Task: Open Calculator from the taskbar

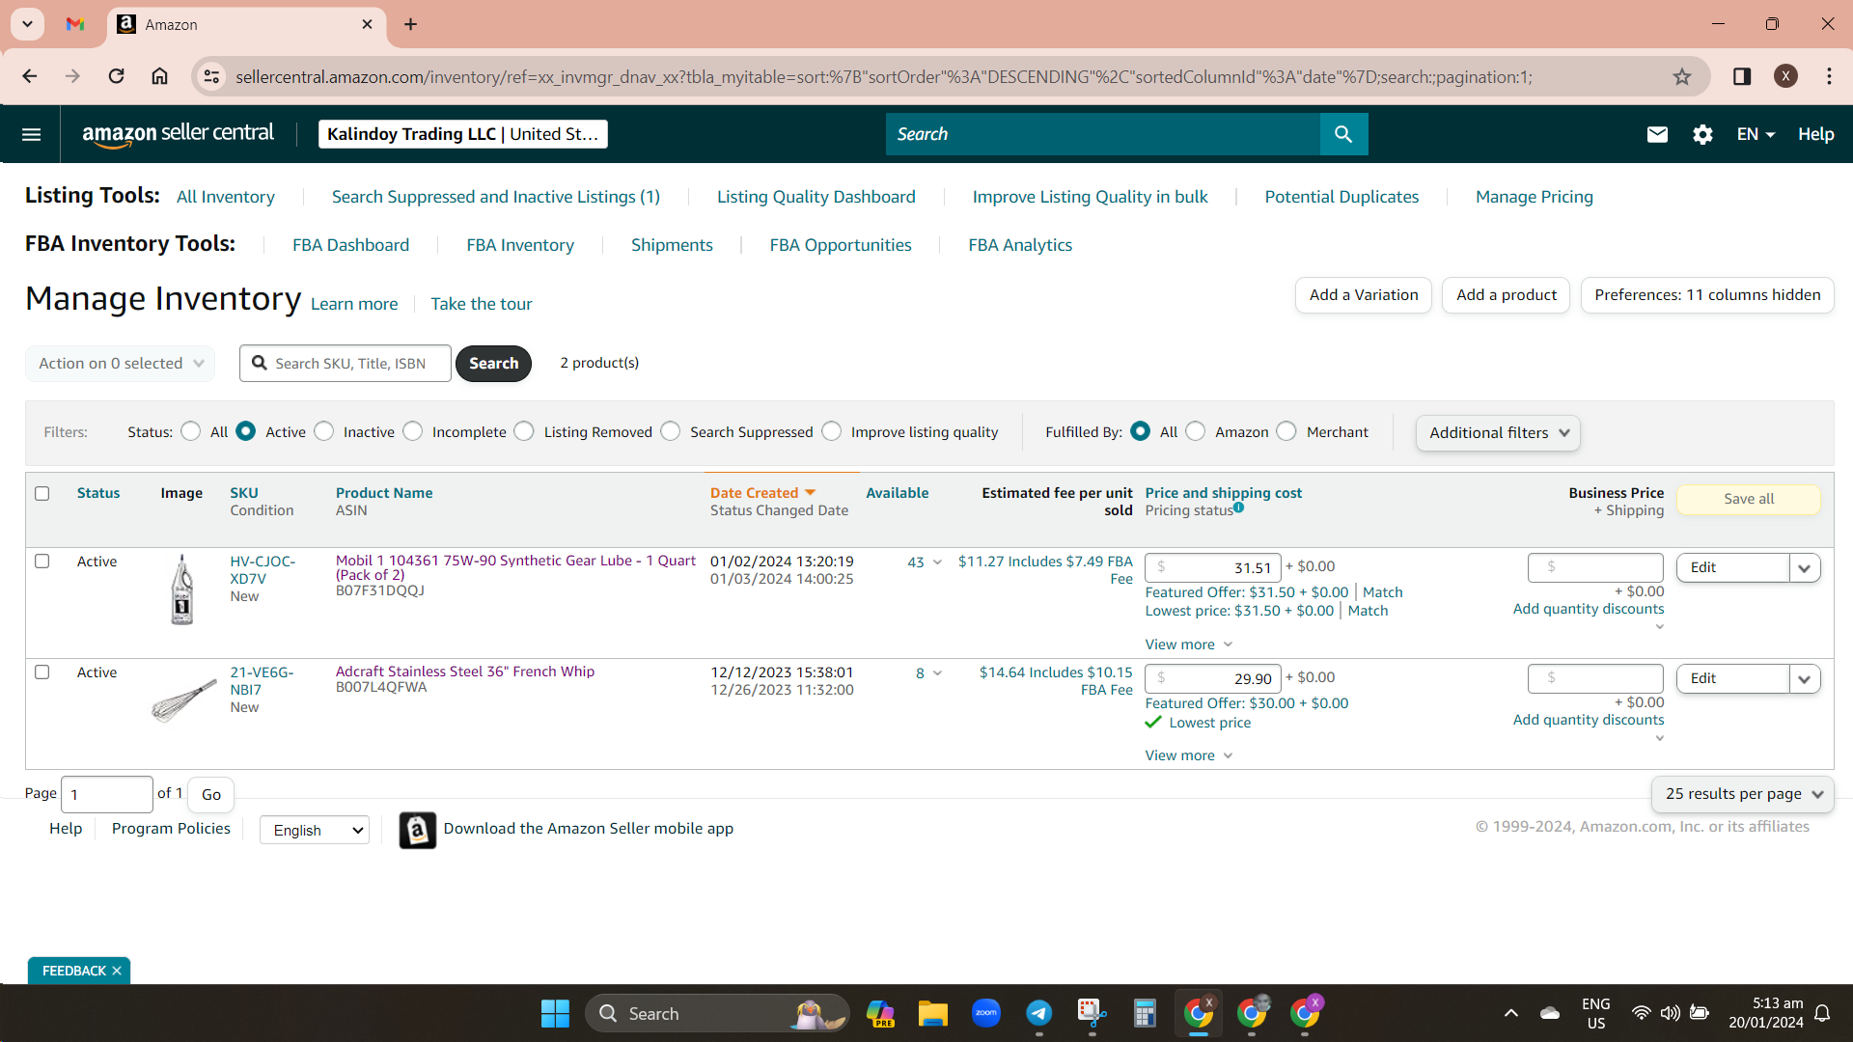Action: (1145, 1013)
